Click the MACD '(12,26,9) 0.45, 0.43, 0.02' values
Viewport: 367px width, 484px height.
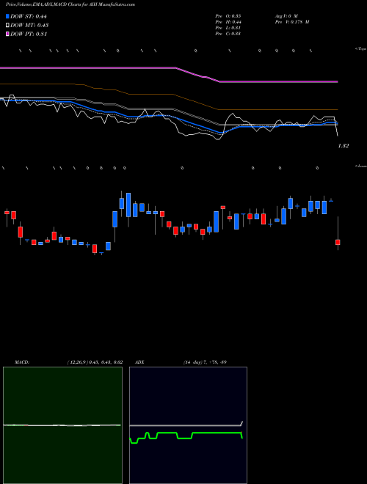click(x=95, y=362)
